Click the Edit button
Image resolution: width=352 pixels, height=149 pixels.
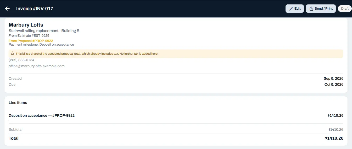tap(295, 9)
